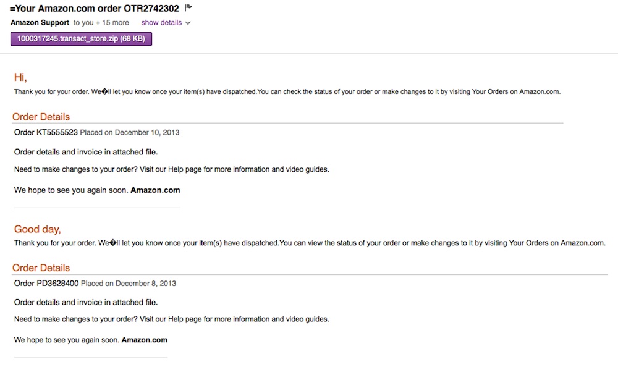Click bold Amazon.com below the PD3628400 order
This screenshot has width=618, height=375.
144,340
